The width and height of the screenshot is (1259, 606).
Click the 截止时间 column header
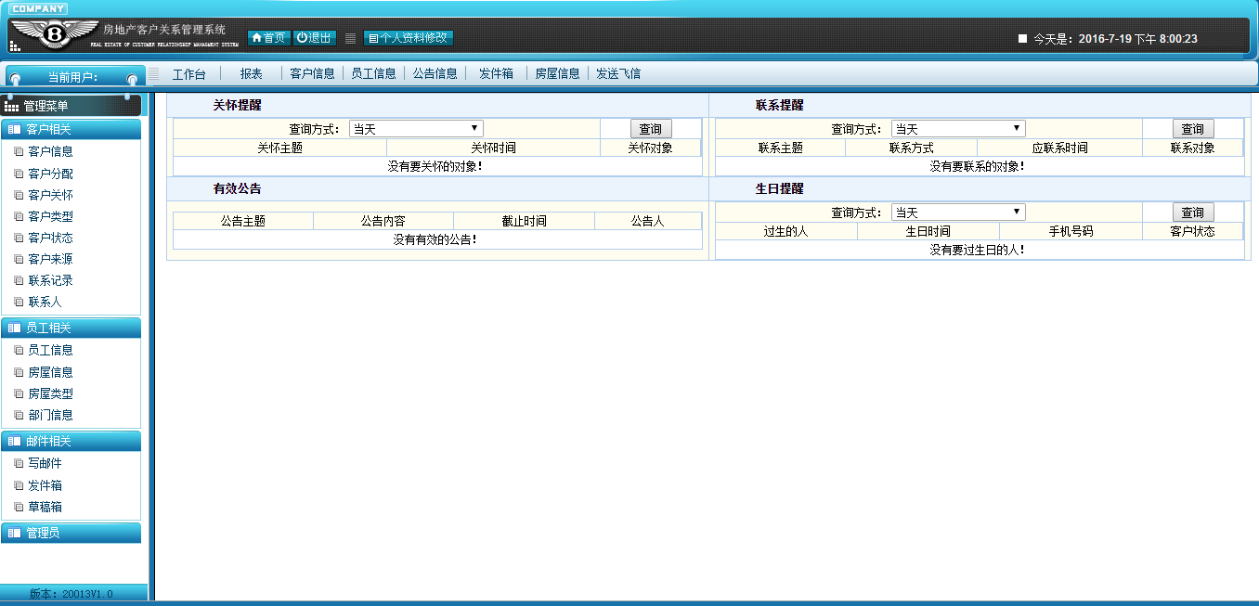(525, 221)
